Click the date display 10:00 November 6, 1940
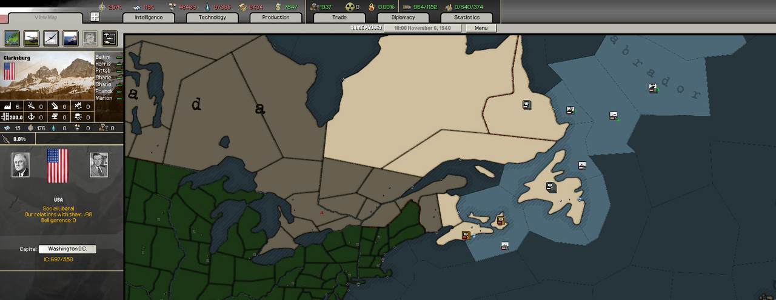776x300 pixels. tap(423, 28)
